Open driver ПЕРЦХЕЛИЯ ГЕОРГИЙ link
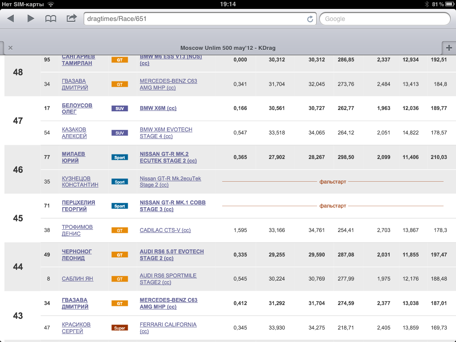This screenshot has width=456, height=342. (78, 206)
